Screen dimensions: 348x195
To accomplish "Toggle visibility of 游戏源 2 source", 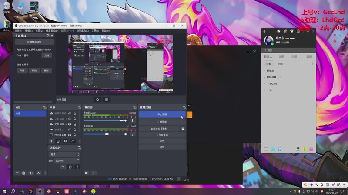I will click(x=70, y=130).
